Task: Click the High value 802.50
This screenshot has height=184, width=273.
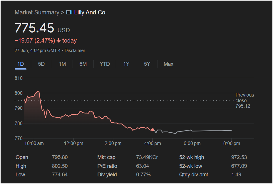Action: coord(60,166)
